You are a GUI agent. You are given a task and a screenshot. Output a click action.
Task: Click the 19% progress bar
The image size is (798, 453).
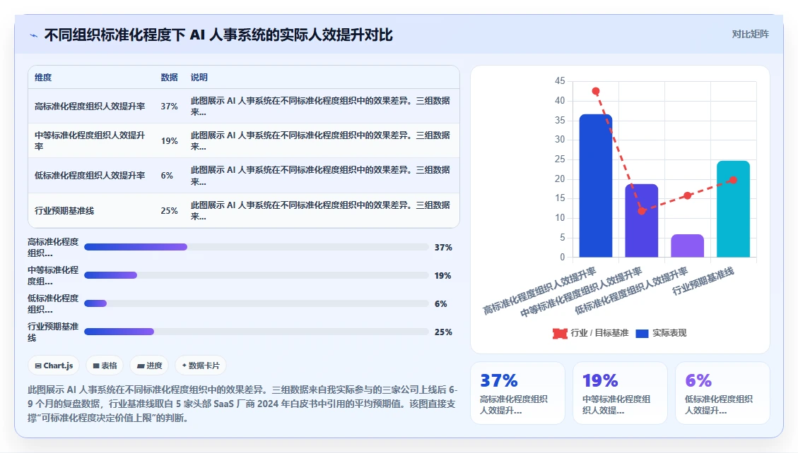point(257,275)
